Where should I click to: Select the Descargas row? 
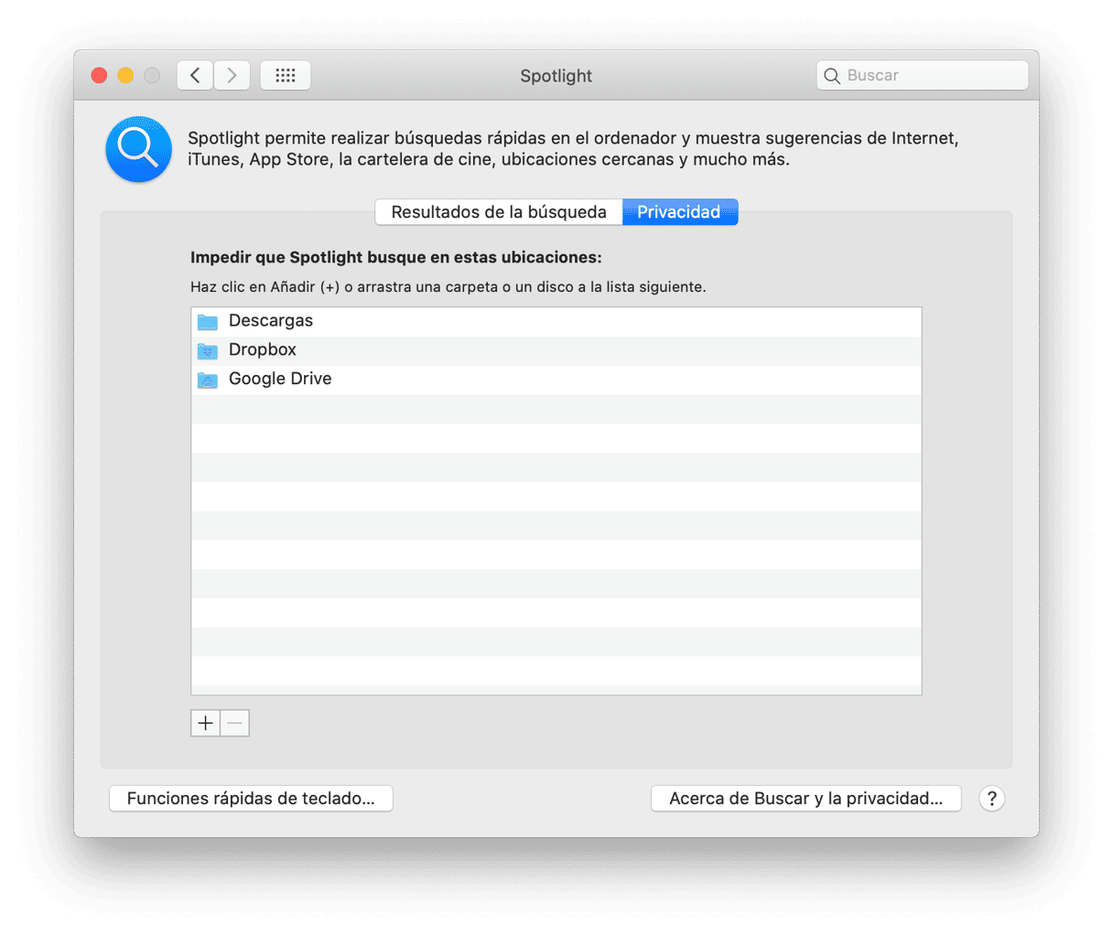tap(556, 321)
